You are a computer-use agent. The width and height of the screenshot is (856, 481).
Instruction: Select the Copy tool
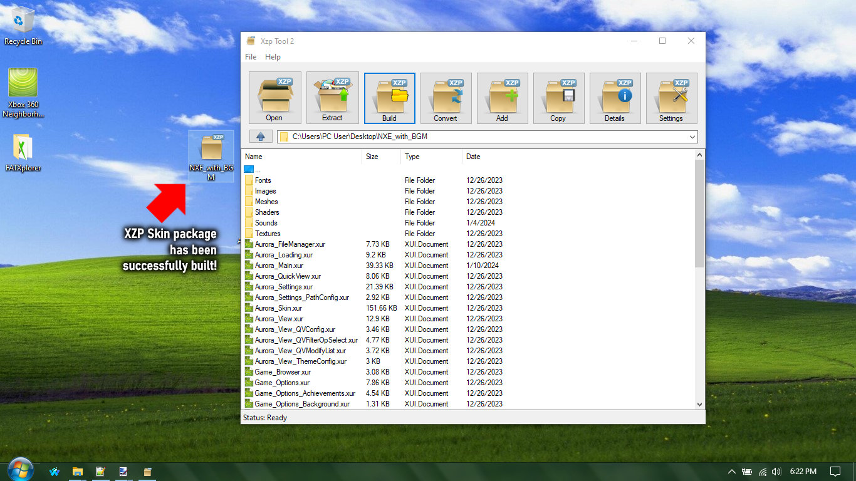coord(558,98)
